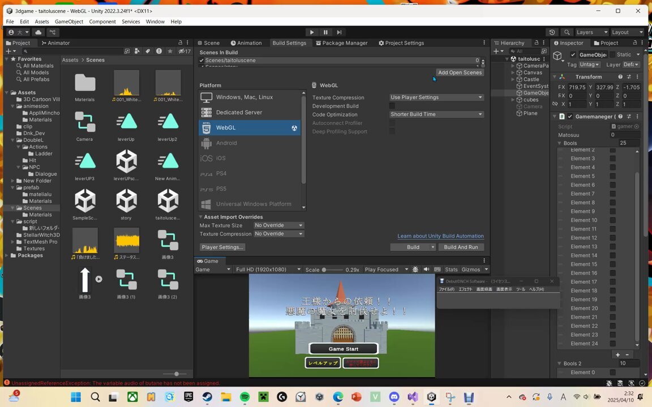Click the Game view Scale slider

[x=333, y=270]
